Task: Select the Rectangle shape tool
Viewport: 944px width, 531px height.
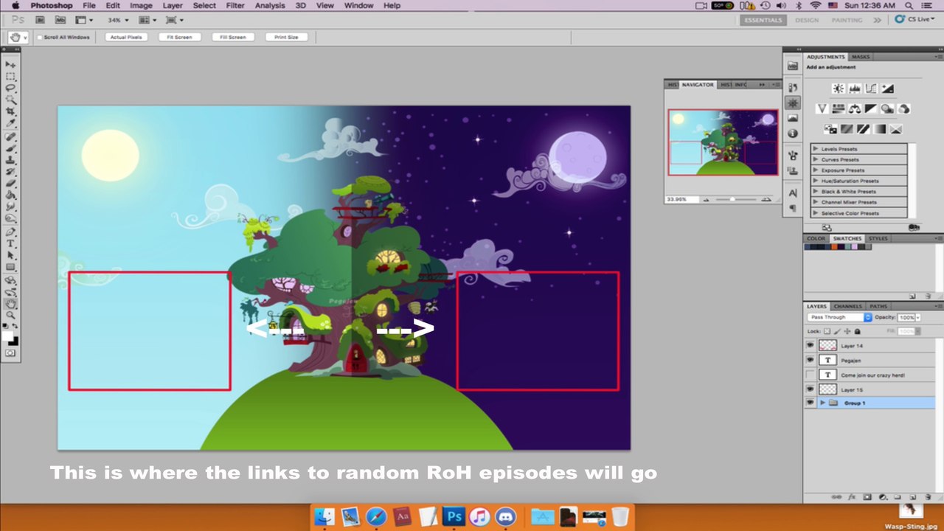Action: 11,267
